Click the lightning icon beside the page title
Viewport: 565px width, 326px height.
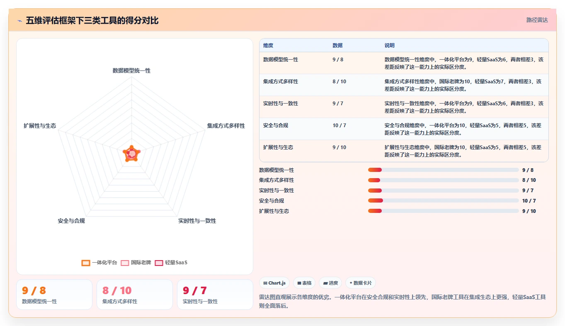click(19, 20)
